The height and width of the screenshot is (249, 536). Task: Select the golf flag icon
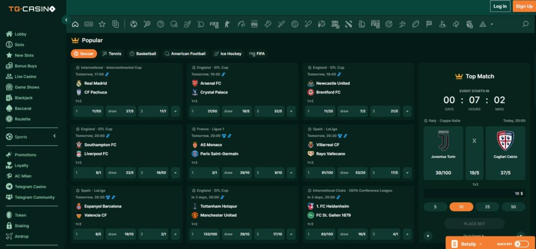tap(442, 24)
